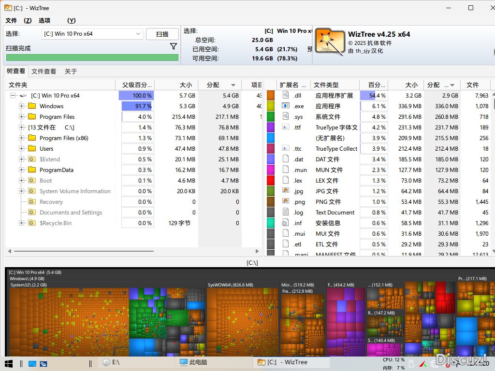Switch to the 文件查看 tab
495x371 pixels.
point(44,71)
